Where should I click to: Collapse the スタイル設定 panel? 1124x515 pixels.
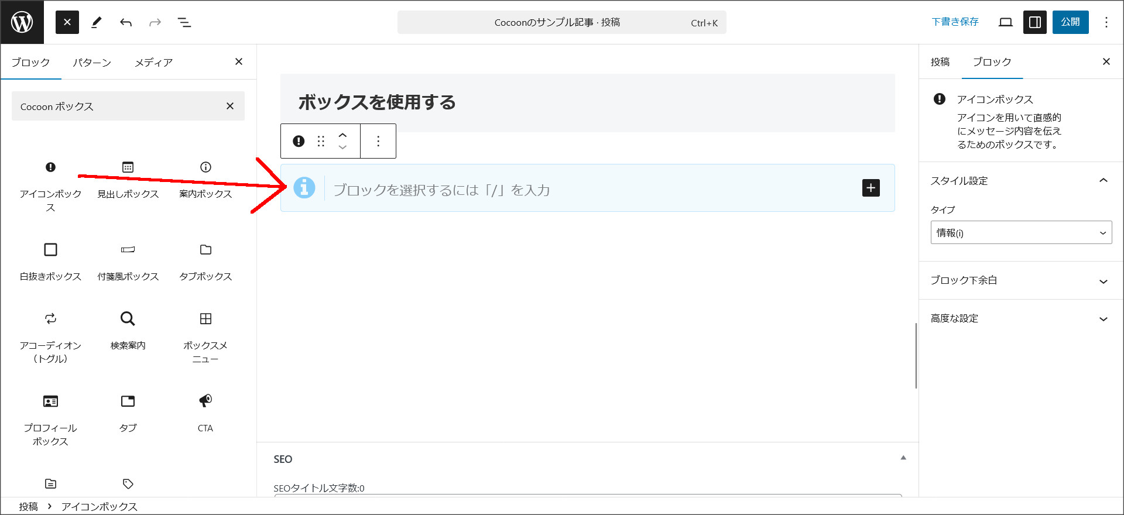[x=1021, y=181]
